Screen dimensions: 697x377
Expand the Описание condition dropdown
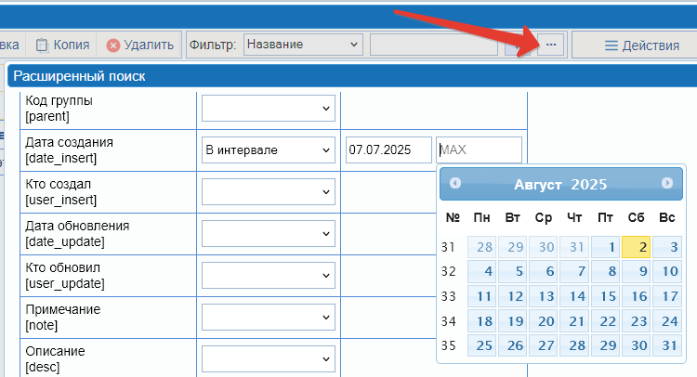click(269, 358)
